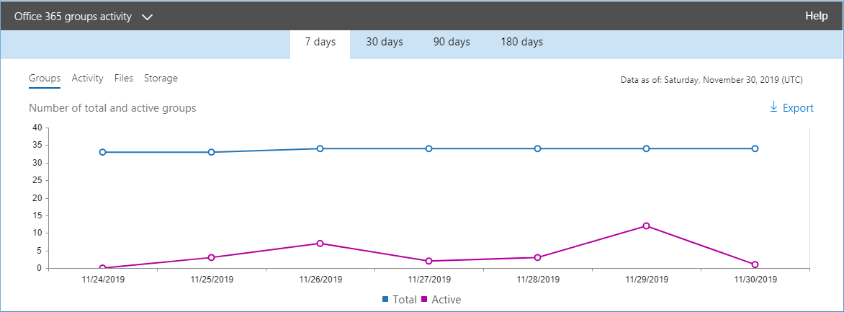The image size is (844, 312).
Task: Click the 40 value on the y-axis
Action: point(37,128)
